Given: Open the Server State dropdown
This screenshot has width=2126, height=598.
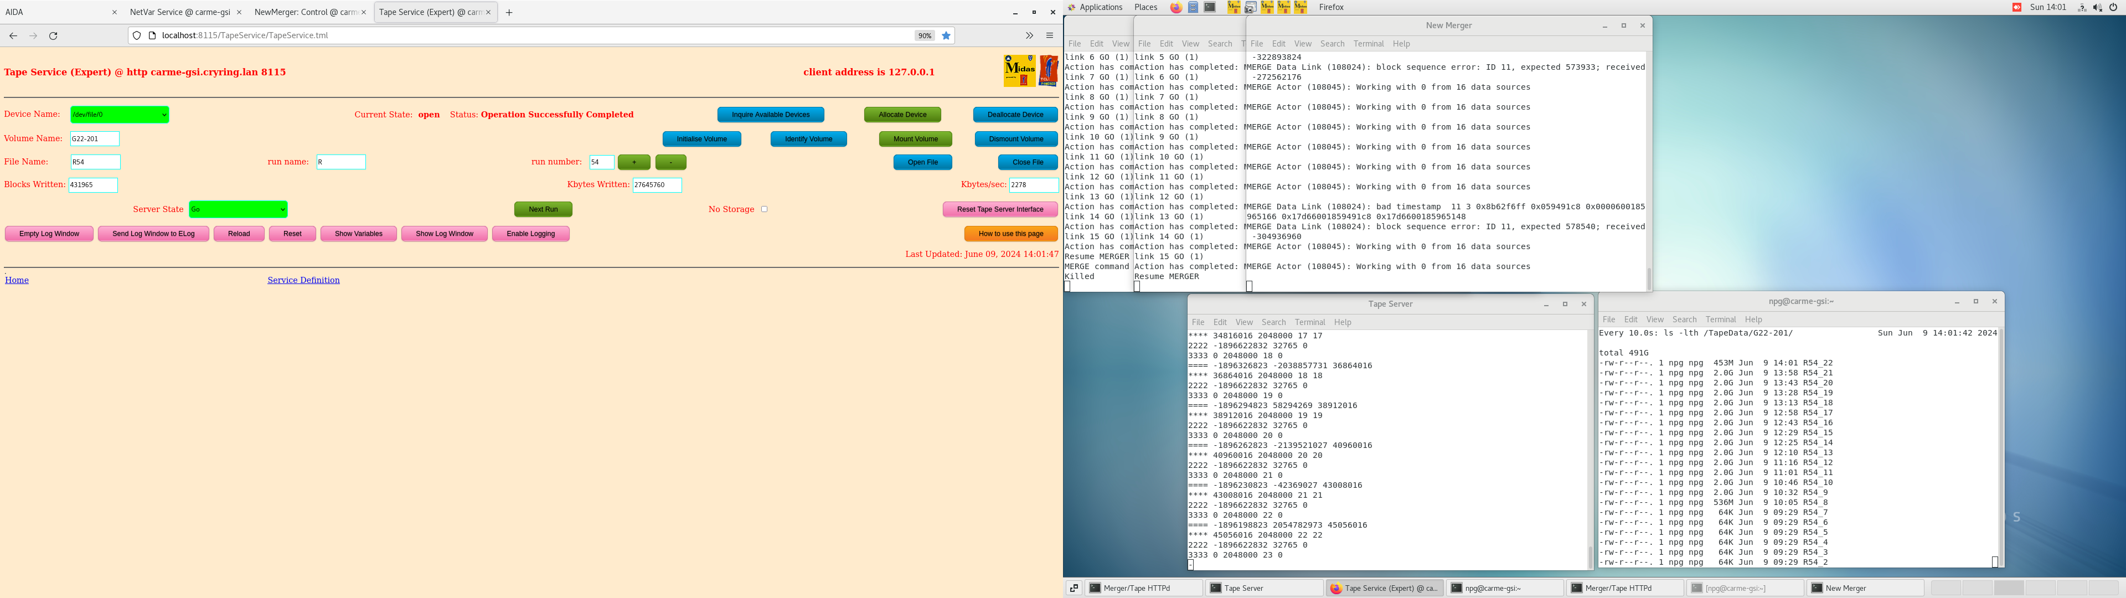Looking at the screenshot, I should 238,209.
